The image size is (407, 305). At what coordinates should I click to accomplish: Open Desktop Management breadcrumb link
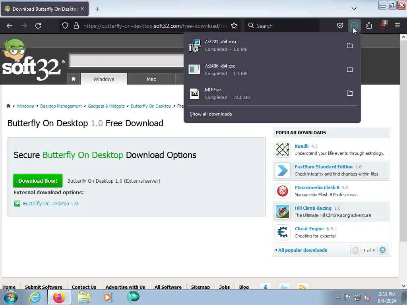[61, 106]
